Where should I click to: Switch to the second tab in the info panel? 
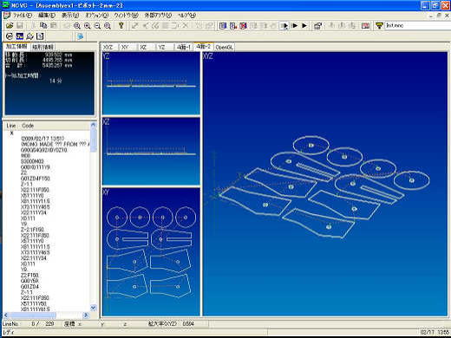42,47
